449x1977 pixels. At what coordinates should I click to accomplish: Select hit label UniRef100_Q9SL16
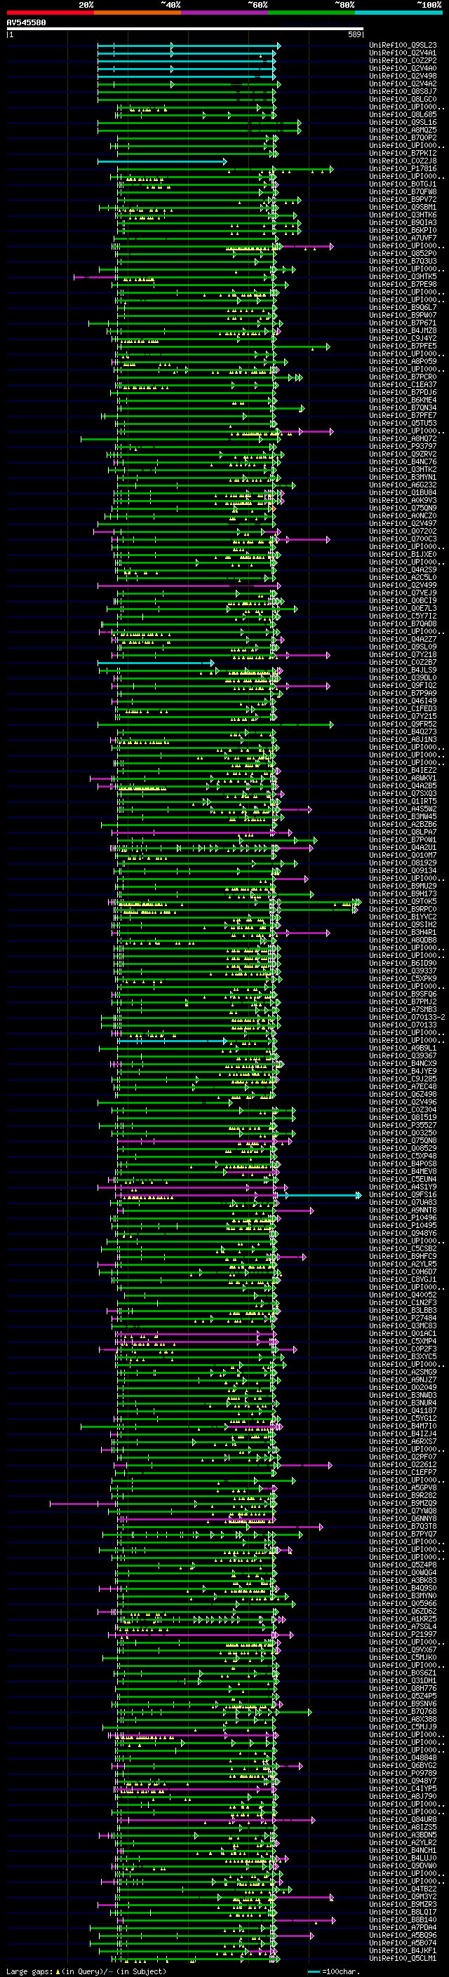(x=403, y=122)
